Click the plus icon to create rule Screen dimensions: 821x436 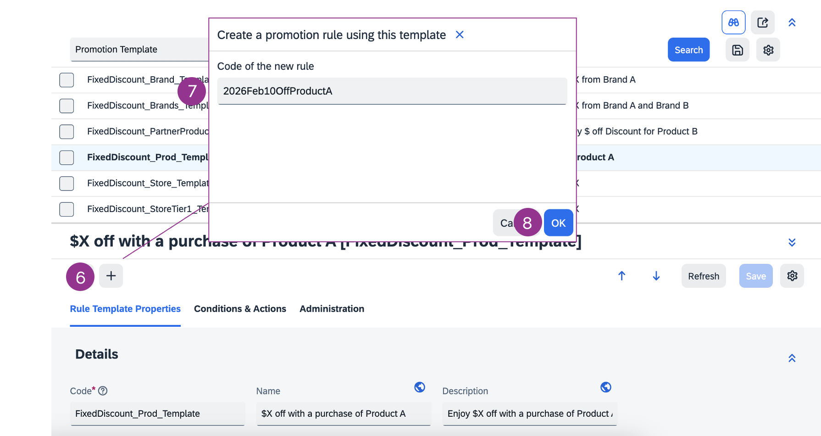pyautogui.click(x=111, y=276)
